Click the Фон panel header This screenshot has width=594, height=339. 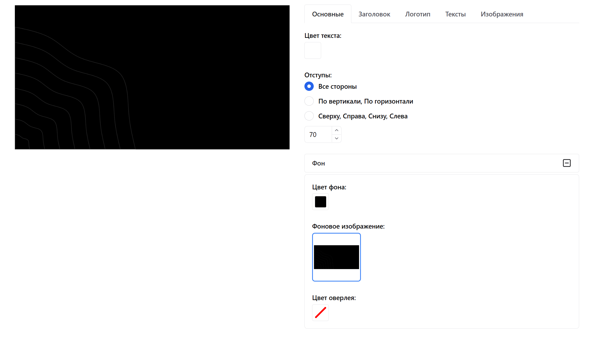[x=424, y=163]
